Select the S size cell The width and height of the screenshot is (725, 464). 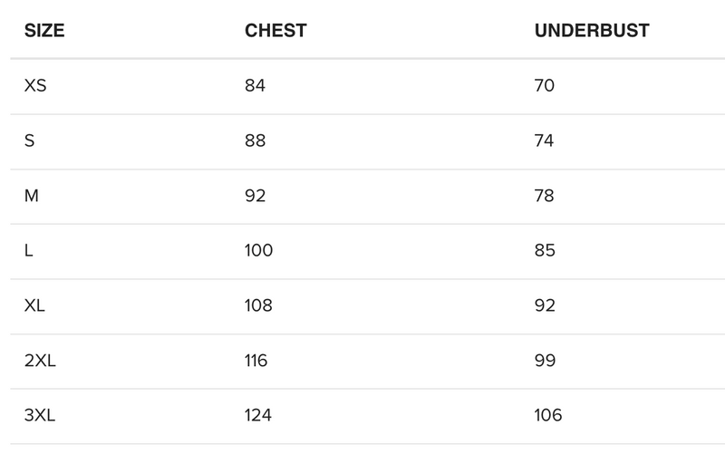30,141
